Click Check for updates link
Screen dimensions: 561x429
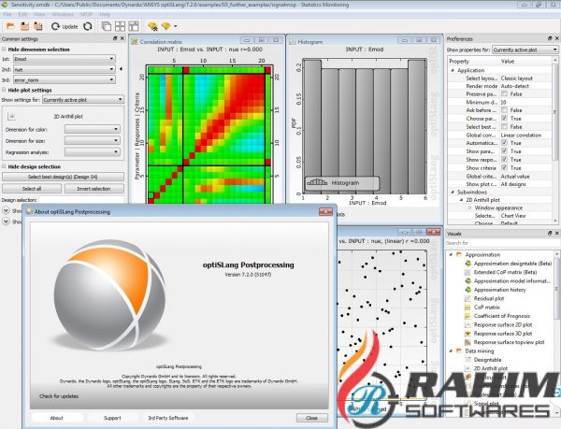click(59, 396)
